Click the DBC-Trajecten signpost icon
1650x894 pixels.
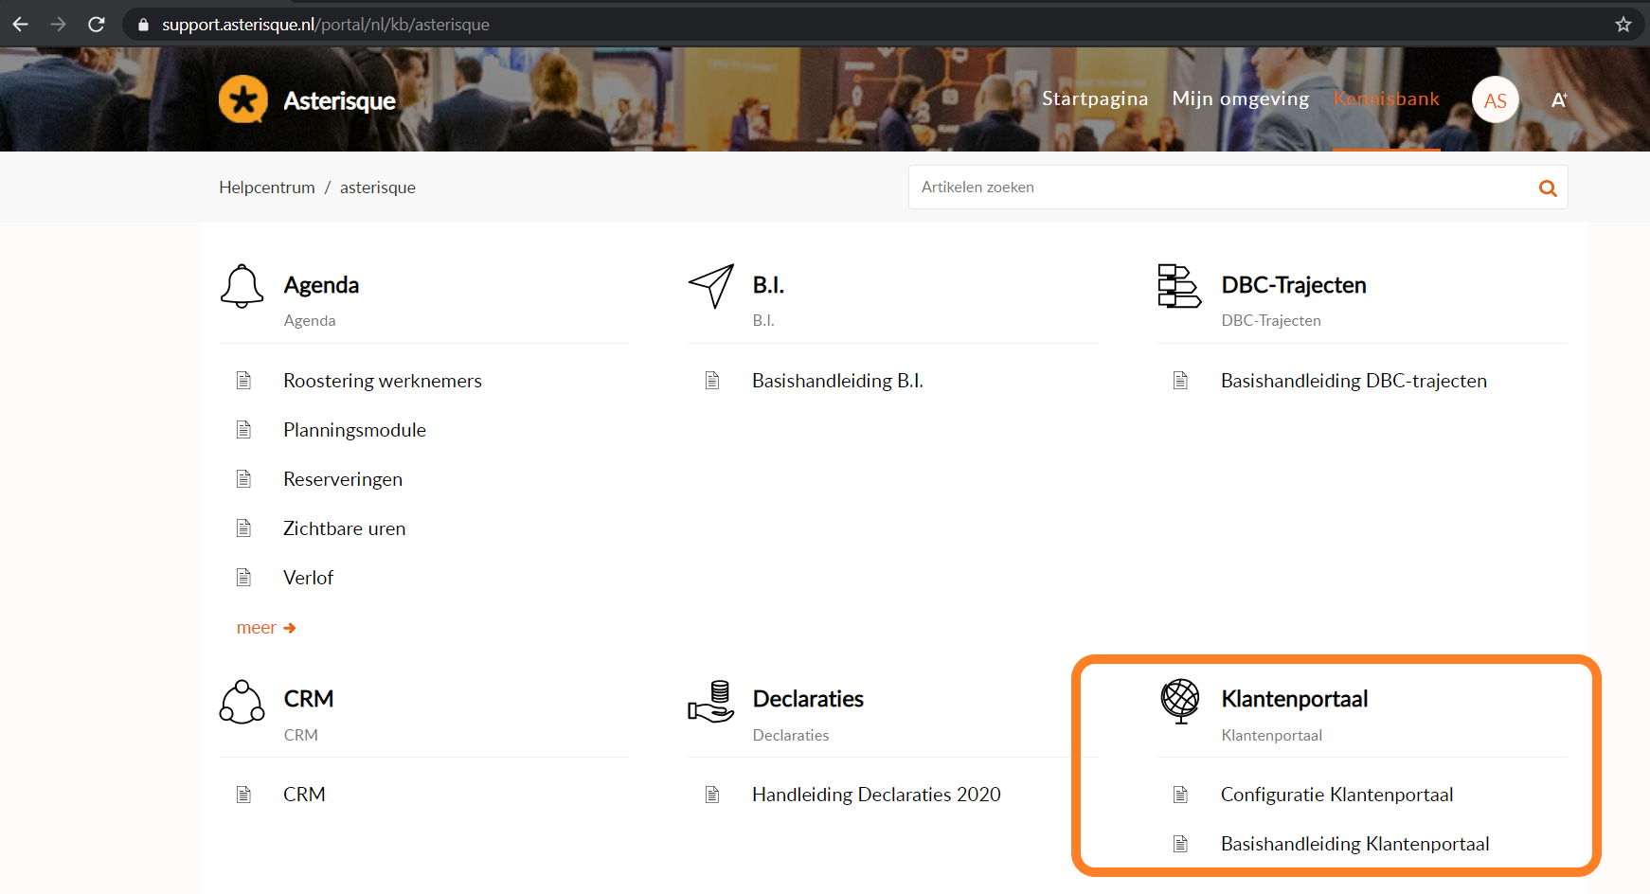click(1179, 286)
